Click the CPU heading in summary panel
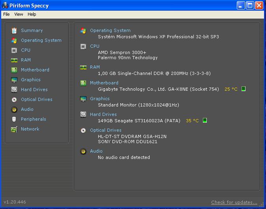 (95, 46)
